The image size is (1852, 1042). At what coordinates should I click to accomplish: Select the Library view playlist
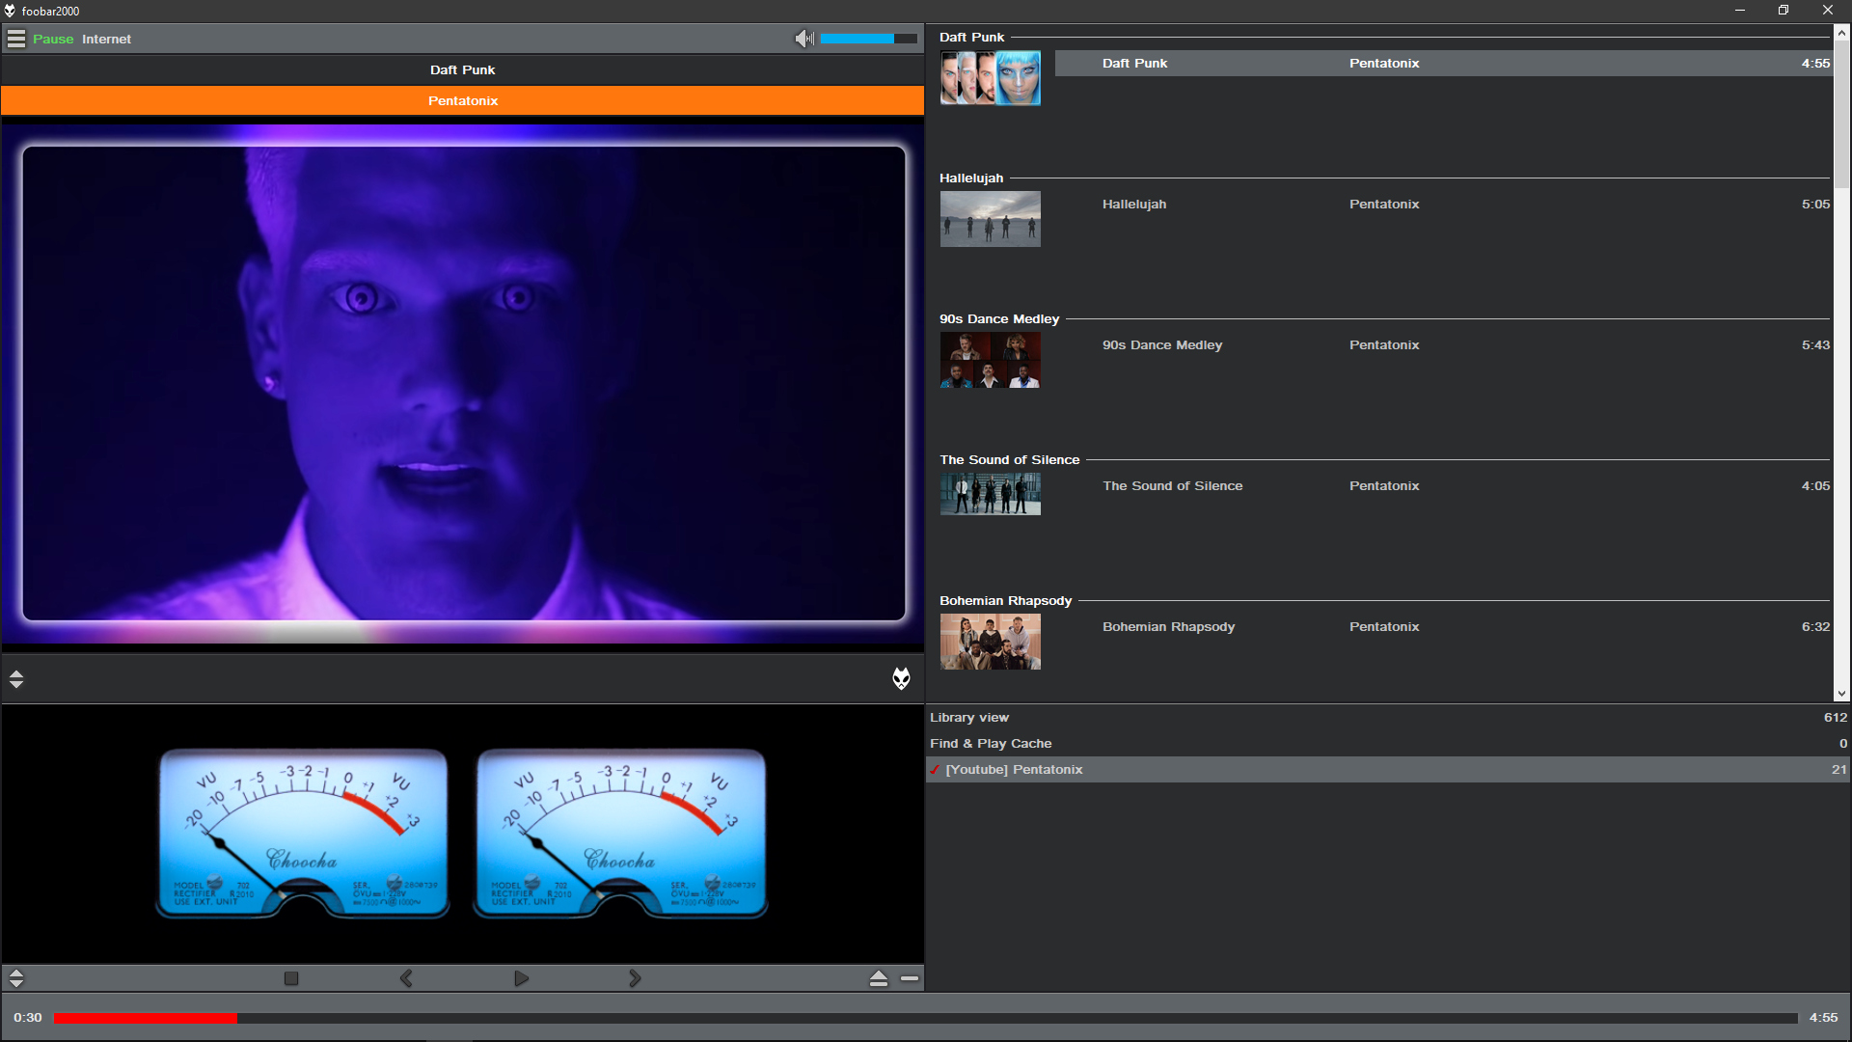point(969,717)
